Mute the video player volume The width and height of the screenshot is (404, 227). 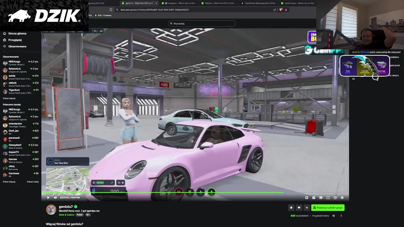(56, 198)
